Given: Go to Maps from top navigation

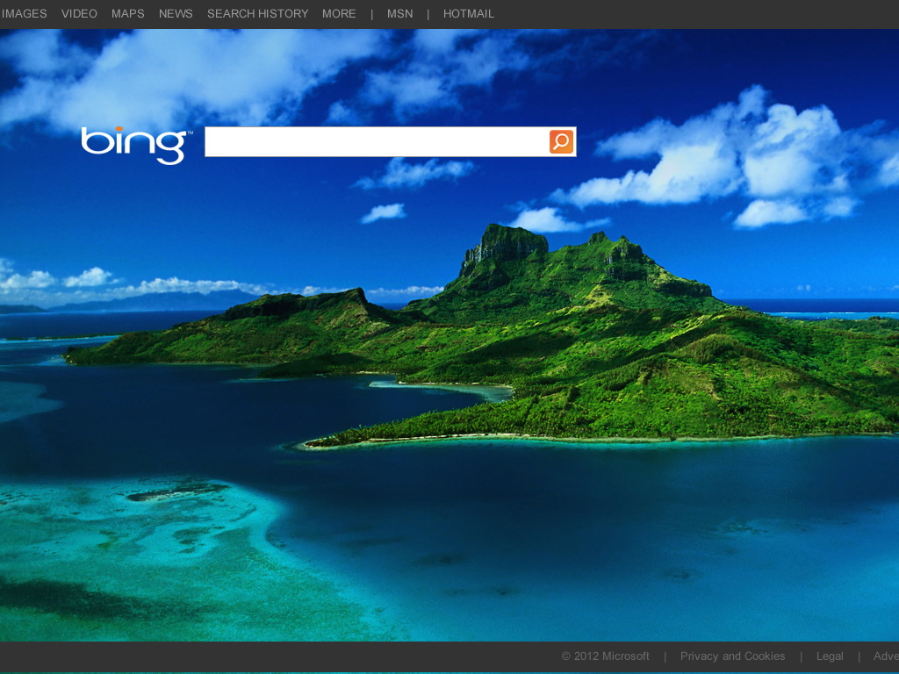Looking at the screenshot, I should [128, 14].
